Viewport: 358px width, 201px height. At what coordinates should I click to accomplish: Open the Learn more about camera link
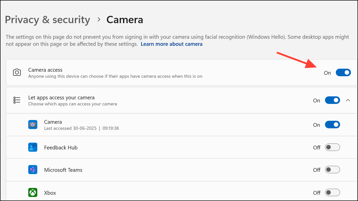click(x=171, y=44)
